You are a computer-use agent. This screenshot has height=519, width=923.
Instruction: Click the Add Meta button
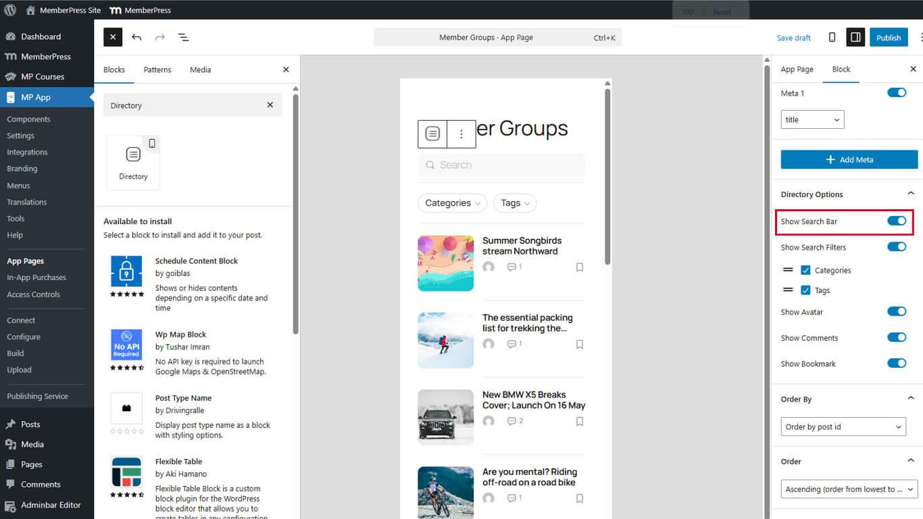849,159
